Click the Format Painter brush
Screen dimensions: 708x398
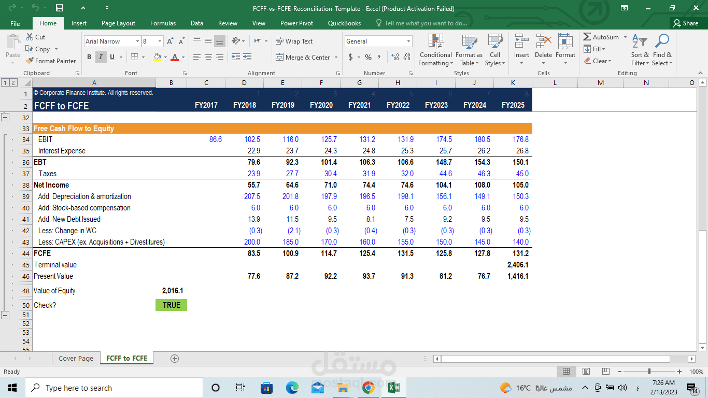pyautogui.click(x=30, y=61)
